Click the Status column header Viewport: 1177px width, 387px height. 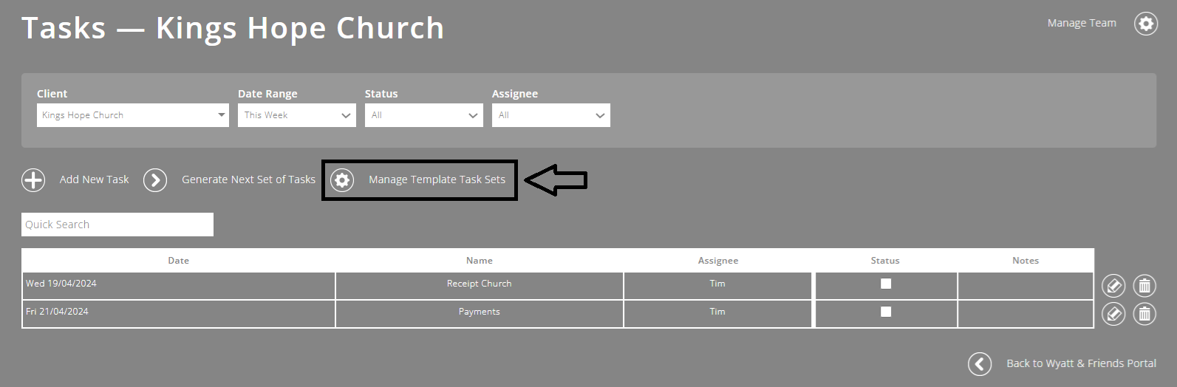(x=885, y=261)
